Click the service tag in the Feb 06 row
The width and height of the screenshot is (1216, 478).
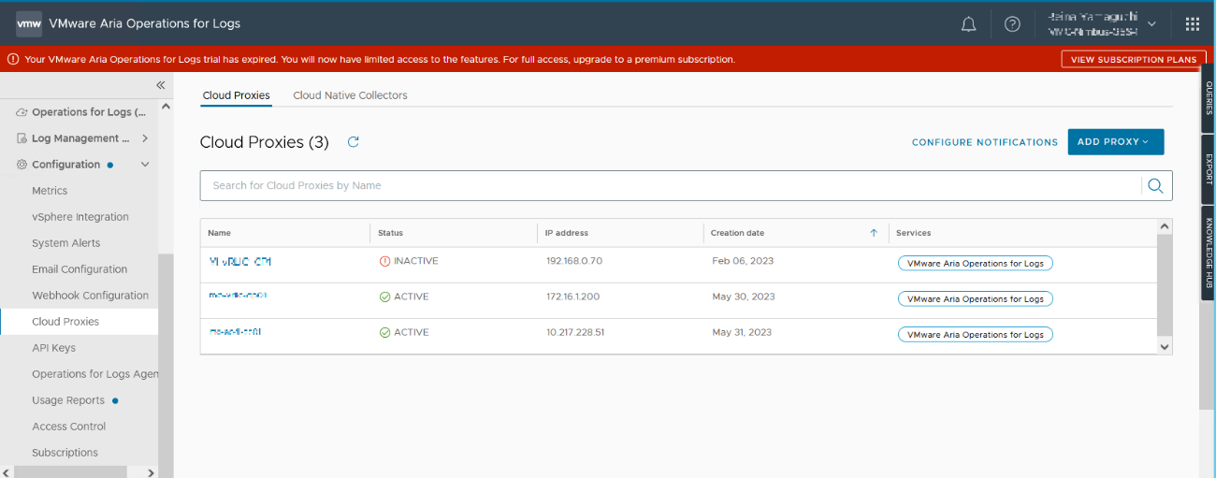point(975,263)
